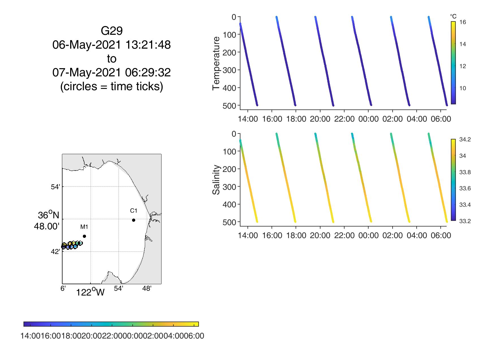Click the start date '06-May-2021 13:21:48'
Image resolution: width=480 pixels, height=360 pixels.
[x=112, y=45]
